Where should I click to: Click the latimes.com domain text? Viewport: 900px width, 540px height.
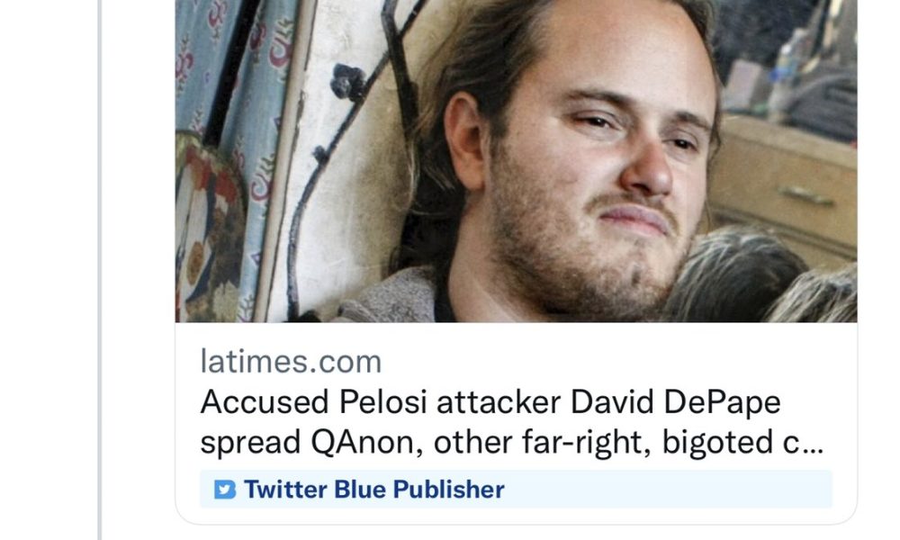(291, 362)
